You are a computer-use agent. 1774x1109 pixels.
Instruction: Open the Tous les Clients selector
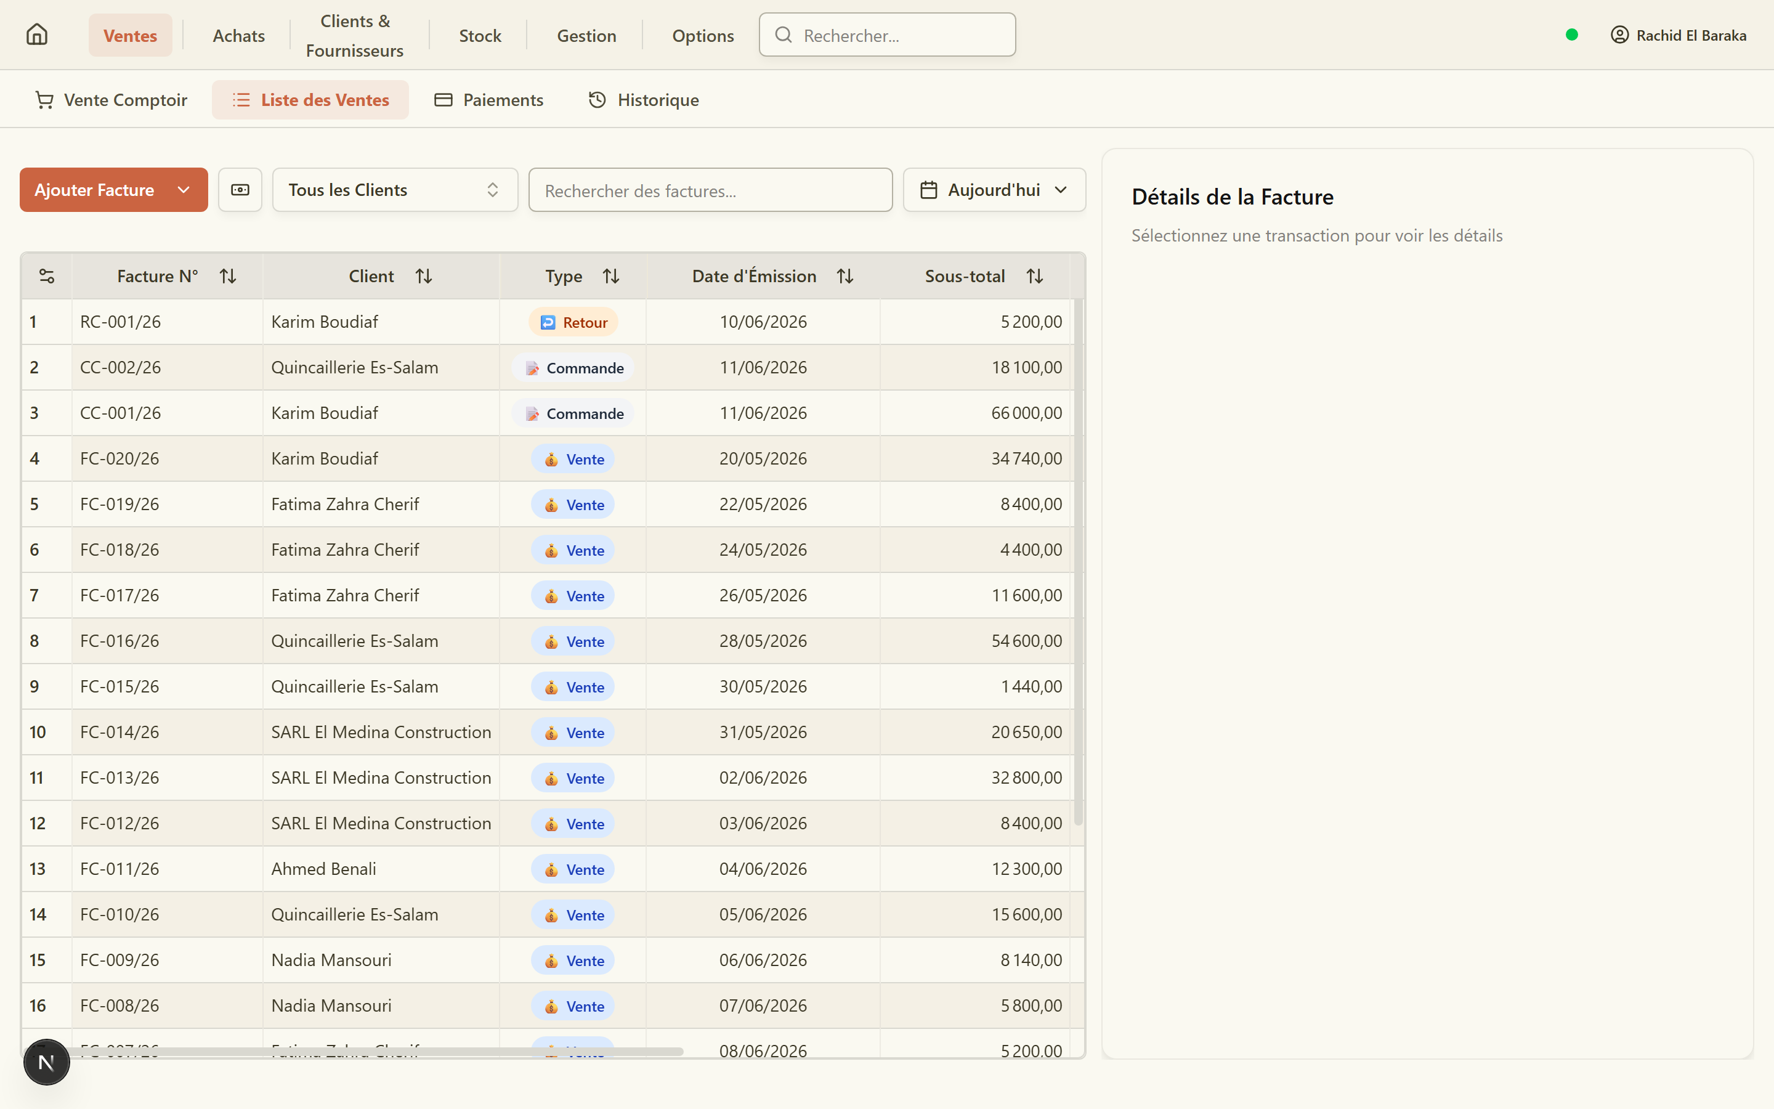pyautogui.click(x=395, y=190)
